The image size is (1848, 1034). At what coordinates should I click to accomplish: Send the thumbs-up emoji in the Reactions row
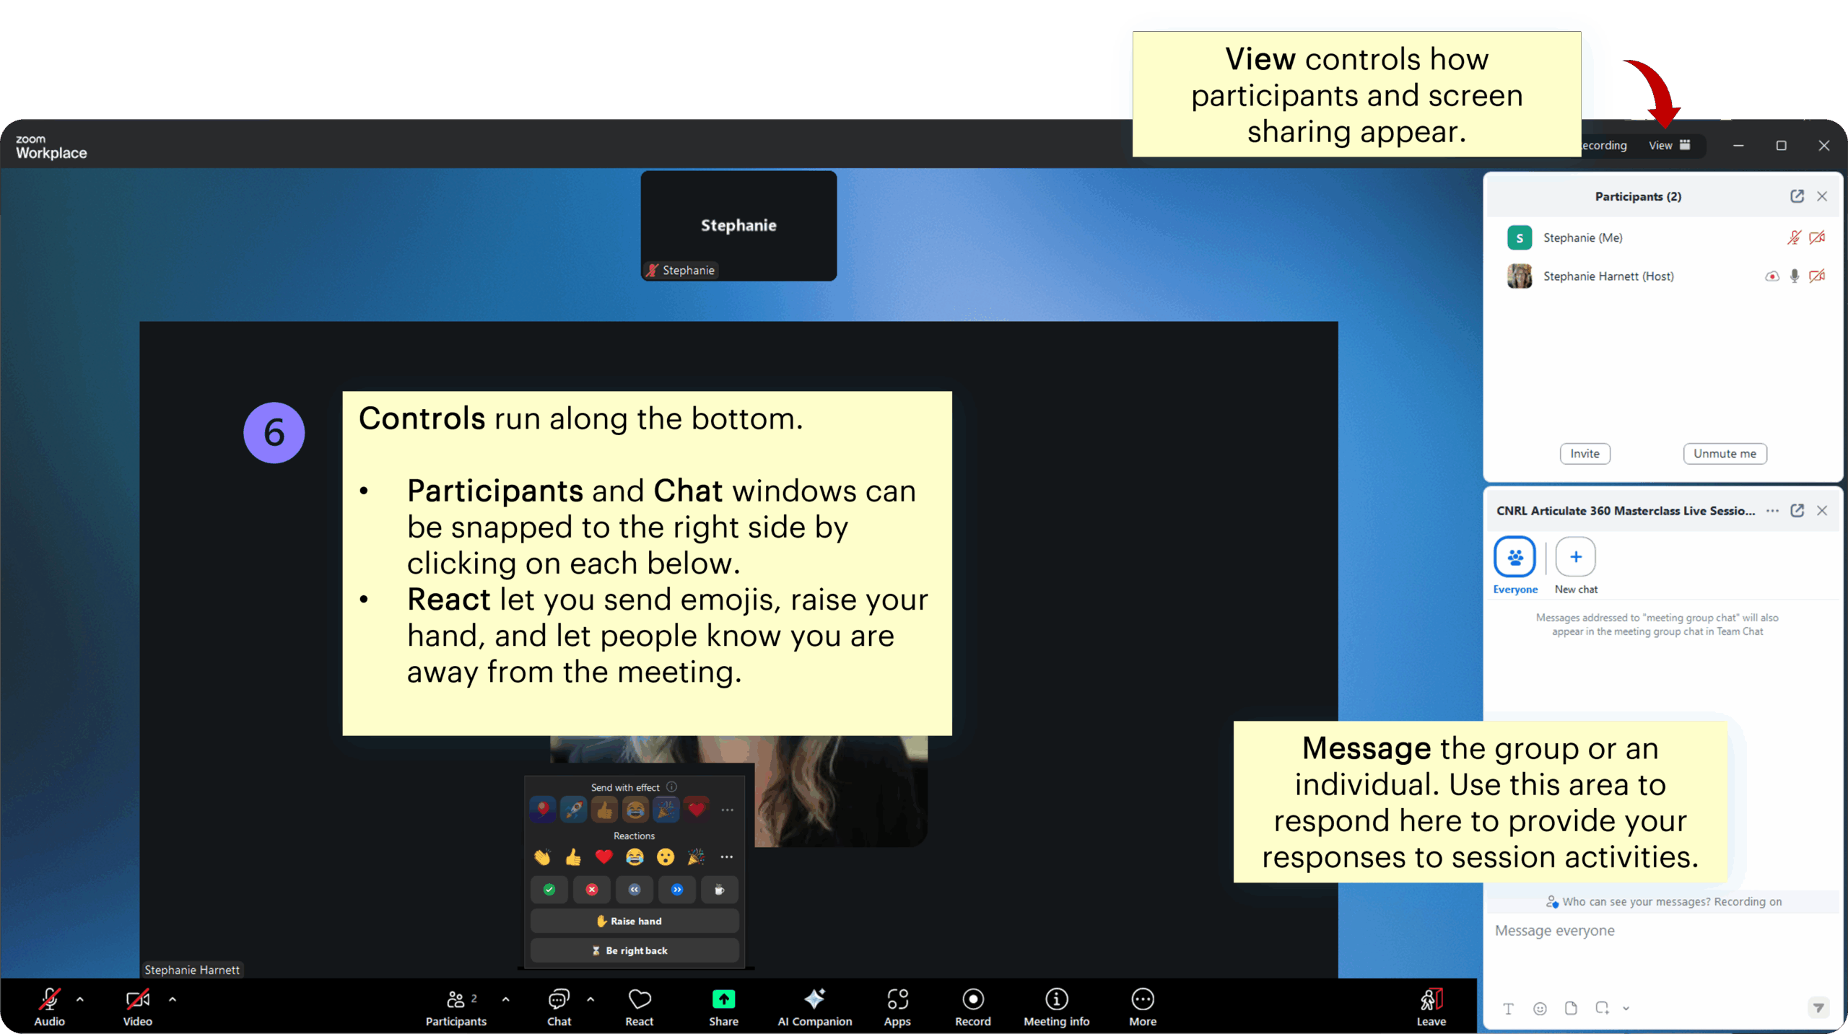coord(573,856)
